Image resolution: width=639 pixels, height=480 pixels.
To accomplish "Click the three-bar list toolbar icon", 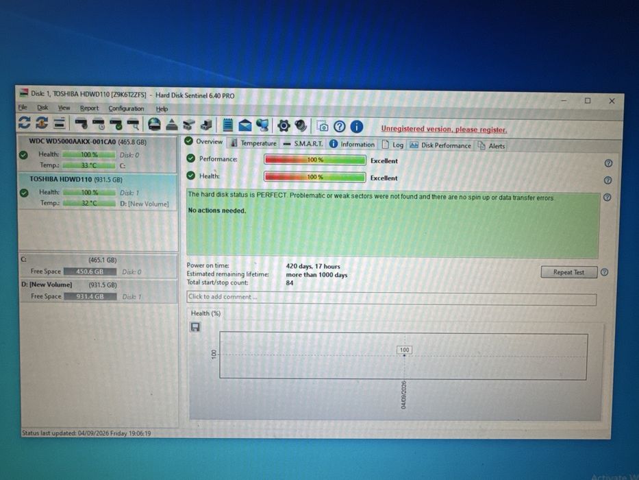I will click(x=60, y=123).
